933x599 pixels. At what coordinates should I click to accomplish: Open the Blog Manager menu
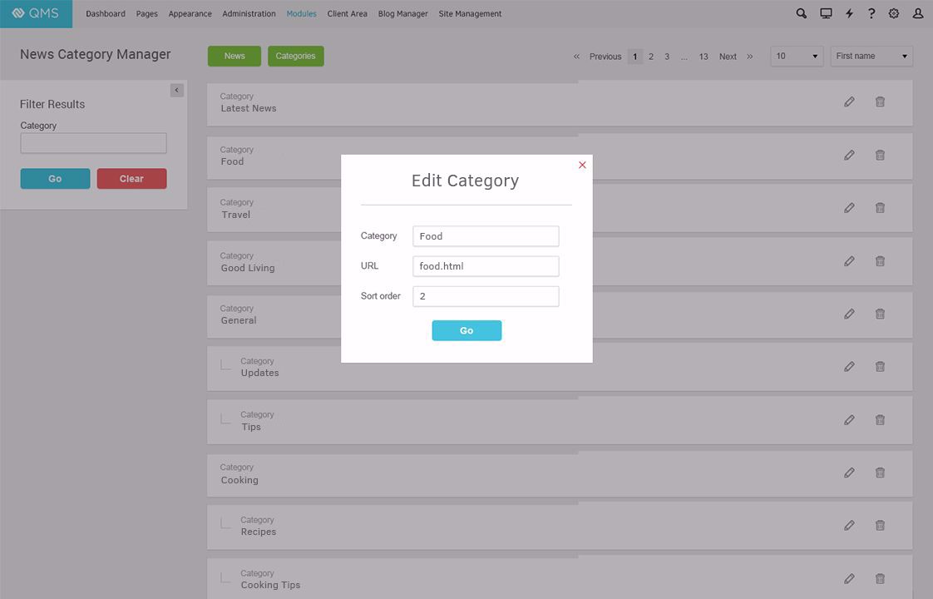[402, 14]
